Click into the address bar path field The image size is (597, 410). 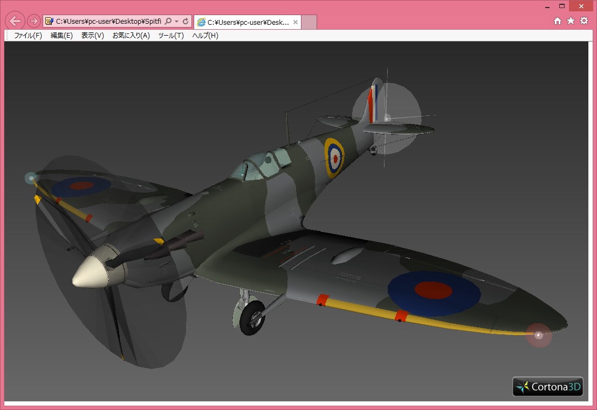pyautogui.click(x=108, y=22)
